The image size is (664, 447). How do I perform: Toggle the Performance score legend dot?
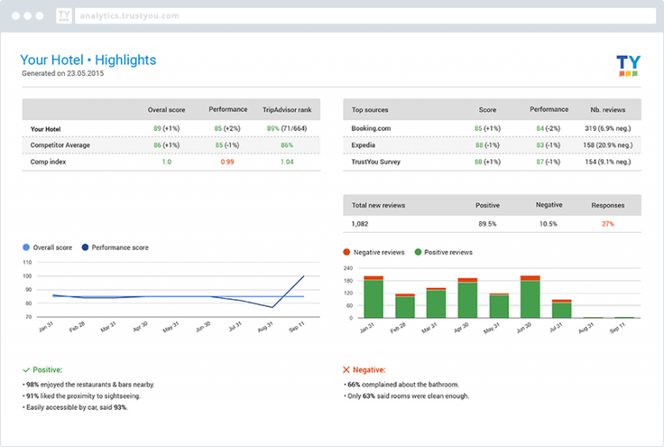[85, 247]
